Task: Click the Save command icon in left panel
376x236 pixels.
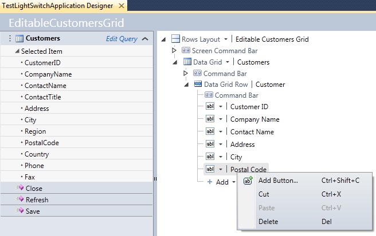Action: pyautogui.click(x=20, y=211)
